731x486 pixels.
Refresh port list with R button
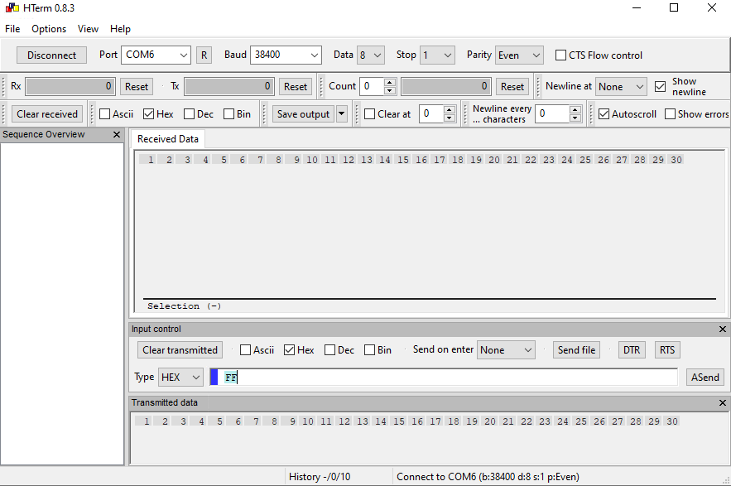click(204, 55)
